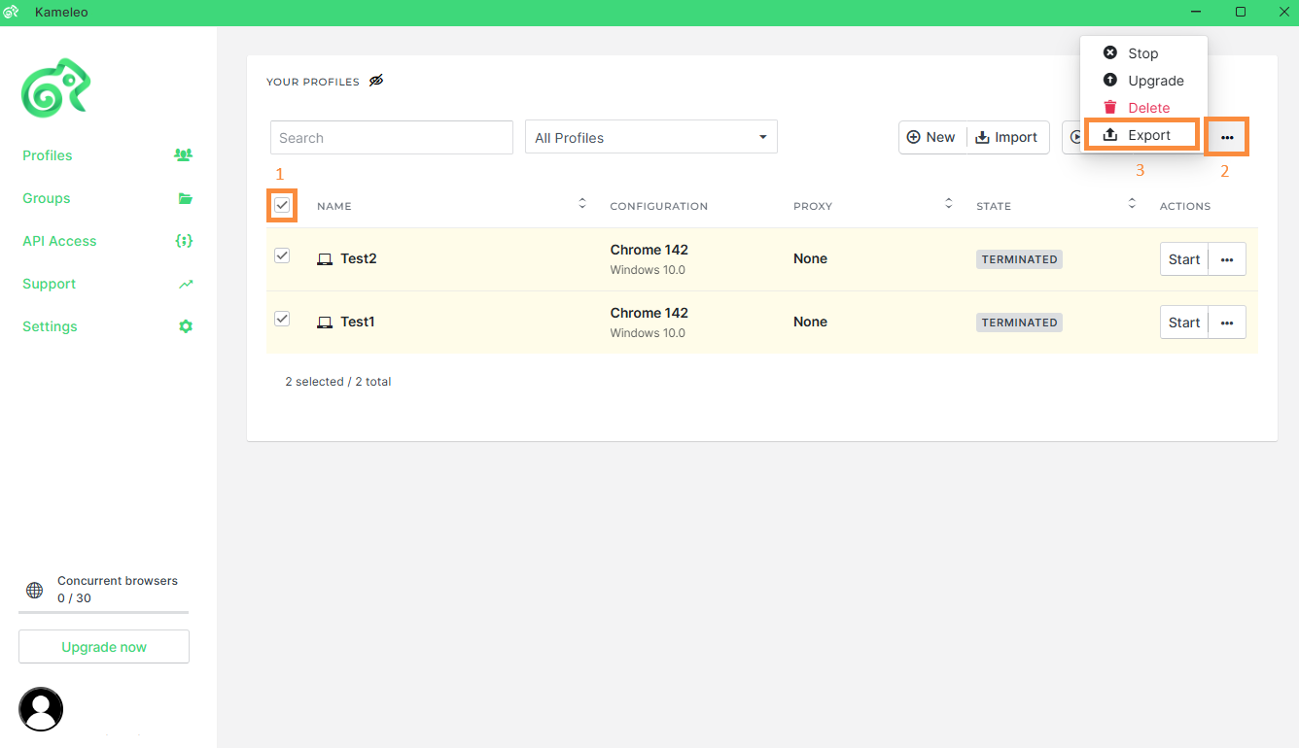Viewport: 1299px width, 748px height.
Task: Start the Test1 profile
Action: [1184, 323]
